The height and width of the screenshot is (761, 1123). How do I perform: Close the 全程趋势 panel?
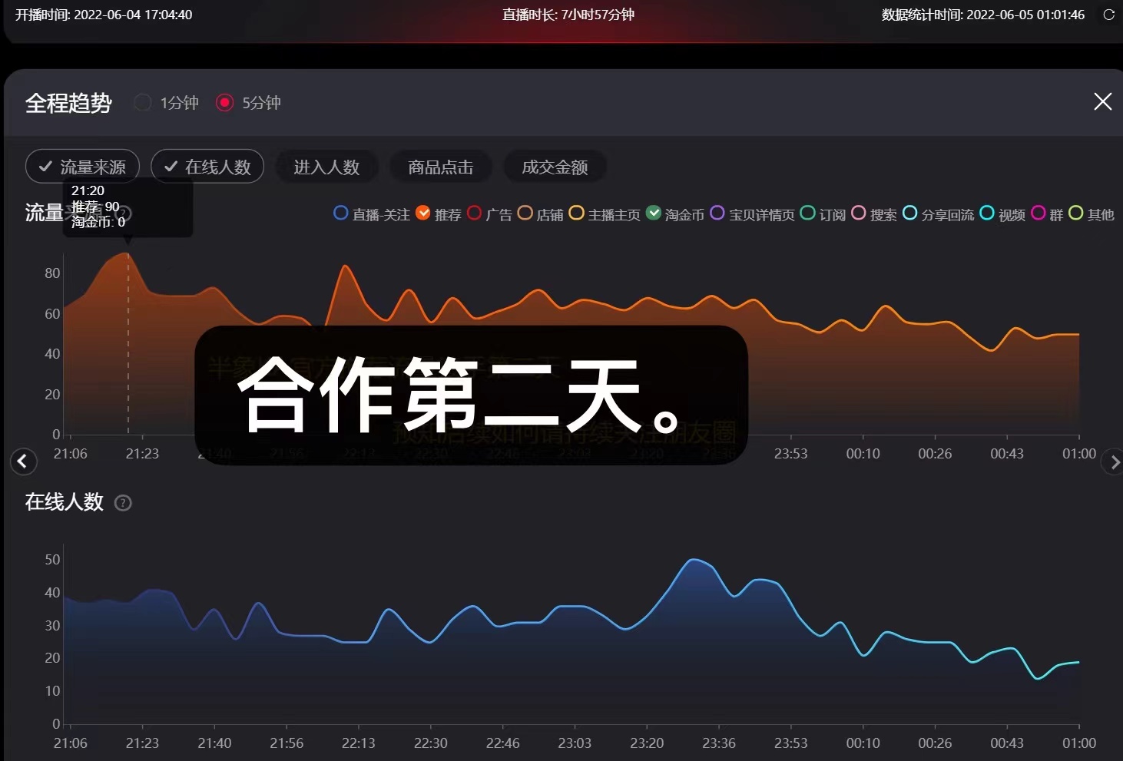point(1102,101)
